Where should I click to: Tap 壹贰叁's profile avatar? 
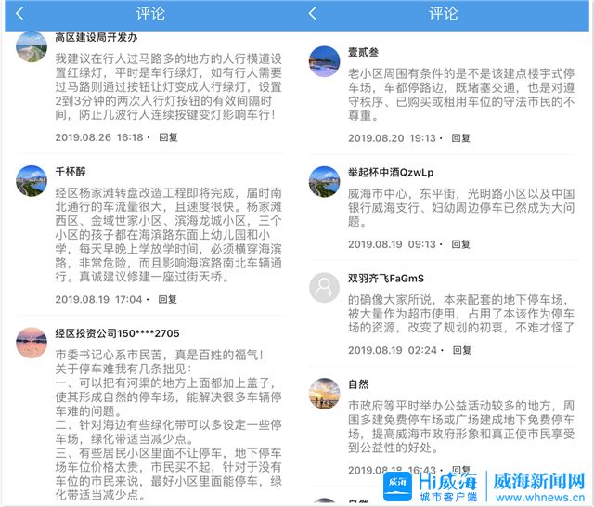324,61
